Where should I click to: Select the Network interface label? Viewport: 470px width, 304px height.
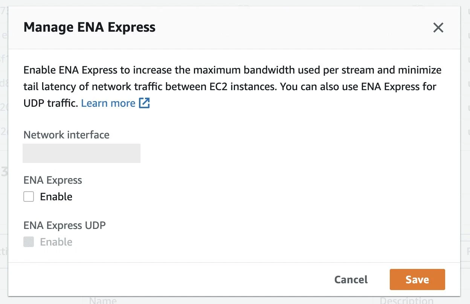click(x=66, y=135)
